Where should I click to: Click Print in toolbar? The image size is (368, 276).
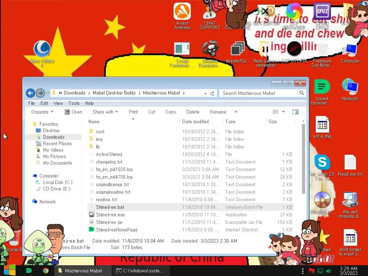[133, 112]
